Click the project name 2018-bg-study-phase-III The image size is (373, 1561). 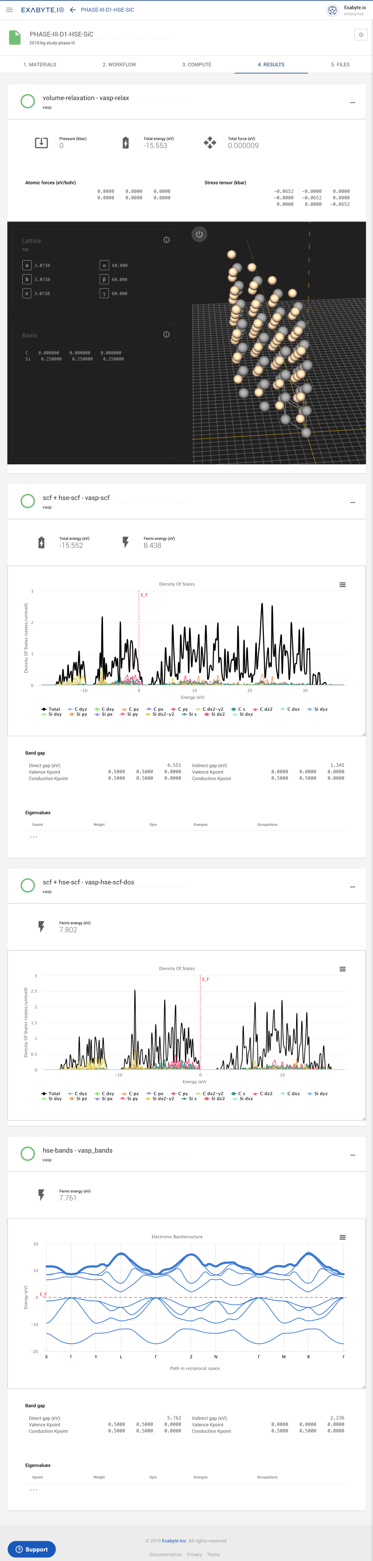point(53,43)
